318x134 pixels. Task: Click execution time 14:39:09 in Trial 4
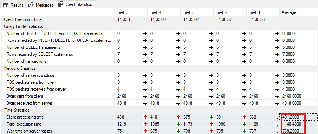tap(158, 20)
